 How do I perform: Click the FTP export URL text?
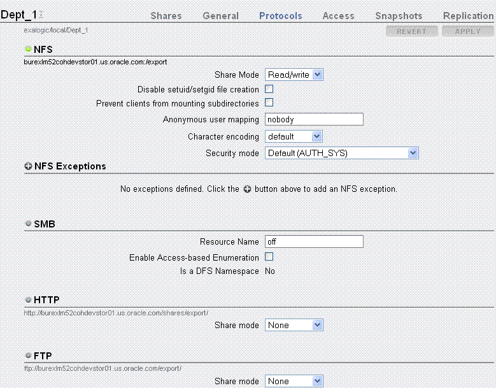103,369
